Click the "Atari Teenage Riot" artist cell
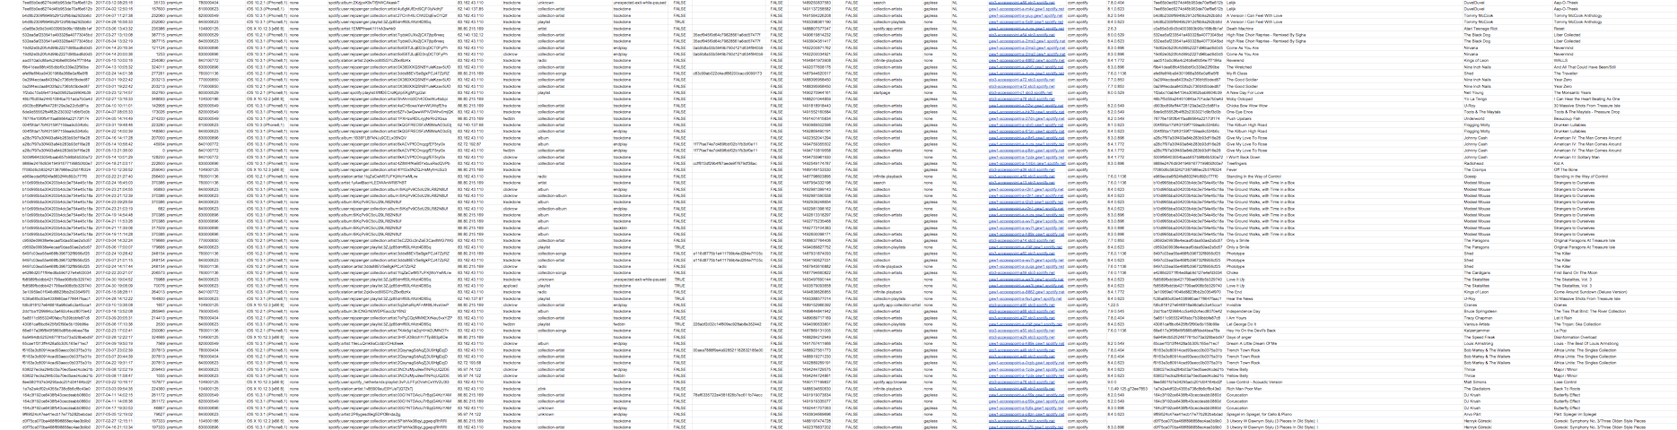 tap(1480, 28)
